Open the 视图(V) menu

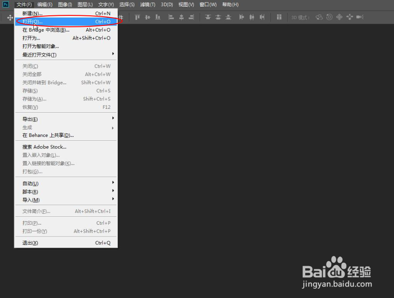(x=186, y=4)
